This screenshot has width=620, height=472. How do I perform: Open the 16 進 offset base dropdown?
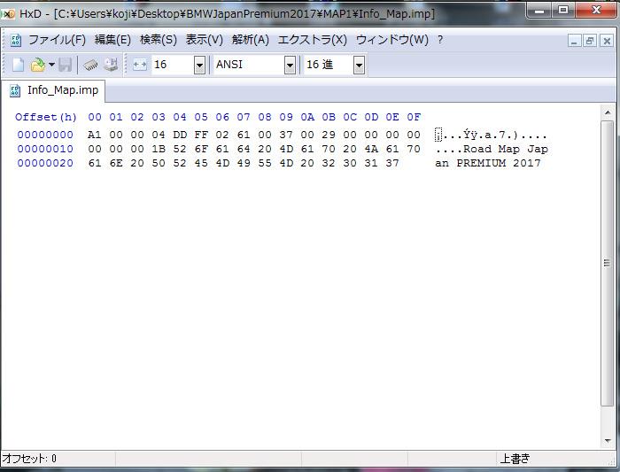[x=359, y=65]
